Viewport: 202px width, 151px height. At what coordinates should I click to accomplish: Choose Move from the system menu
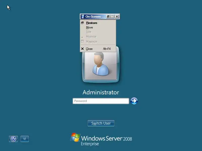point(98,27)
